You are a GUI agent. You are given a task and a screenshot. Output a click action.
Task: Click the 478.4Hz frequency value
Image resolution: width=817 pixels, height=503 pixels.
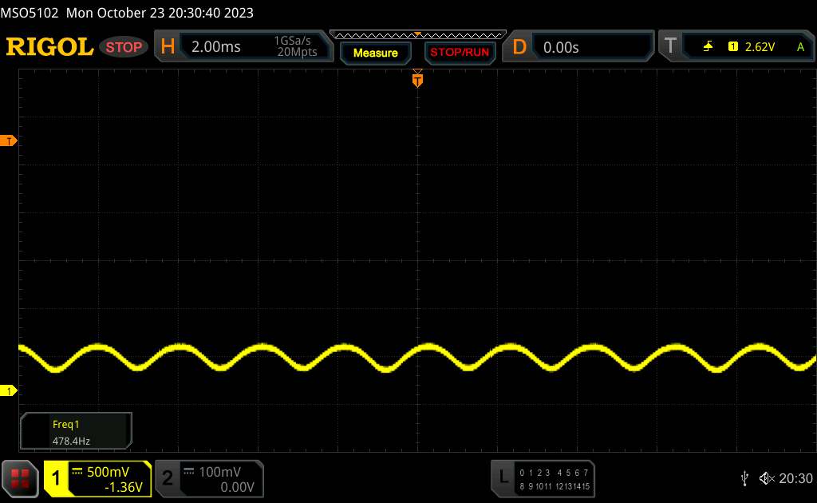71,441
